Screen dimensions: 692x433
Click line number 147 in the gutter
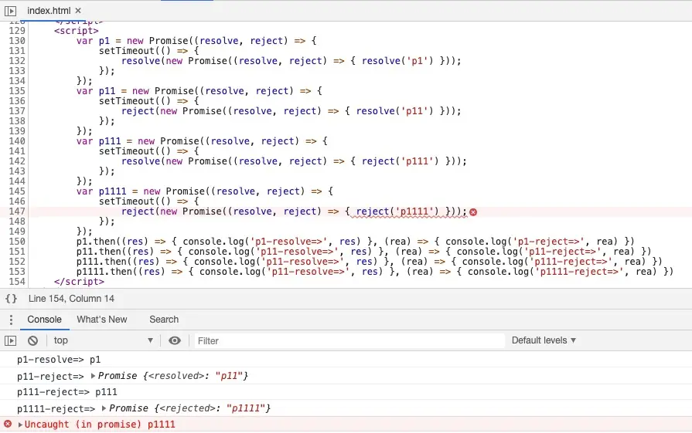coord(17,211)
